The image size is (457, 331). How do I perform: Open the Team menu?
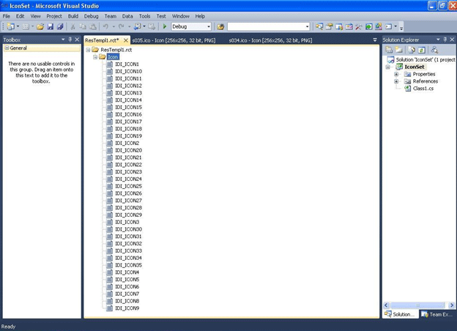click(x=111, y=16)
